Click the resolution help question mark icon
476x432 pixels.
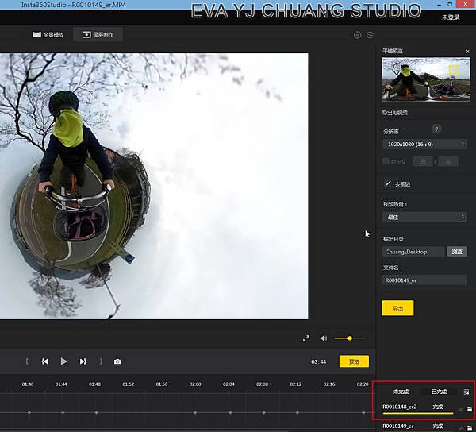point(436,129)
